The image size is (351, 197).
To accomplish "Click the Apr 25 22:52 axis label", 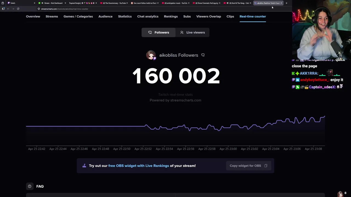I will pyautogui.click(x=143, y=149).
